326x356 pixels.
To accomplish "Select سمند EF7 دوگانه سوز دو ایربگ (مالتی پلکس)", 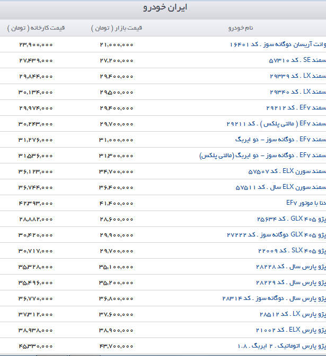I will (263, 156).
